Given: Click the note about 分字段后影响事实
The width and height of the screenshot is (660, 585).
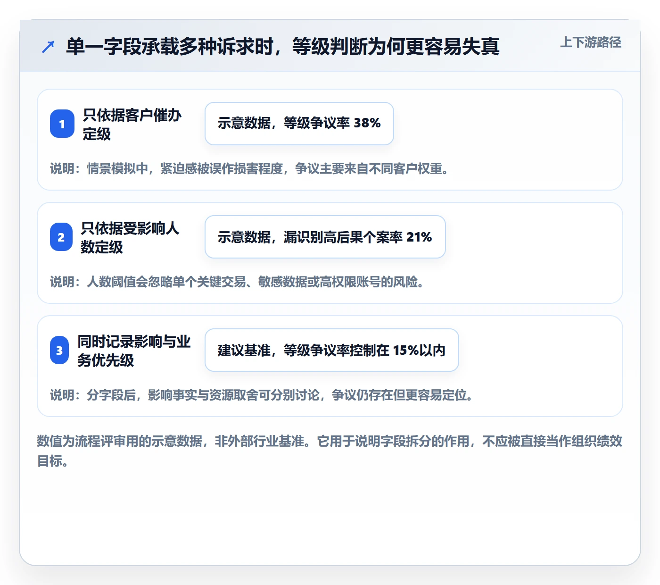Looking at the screenshot, I should tap(262, 395).
